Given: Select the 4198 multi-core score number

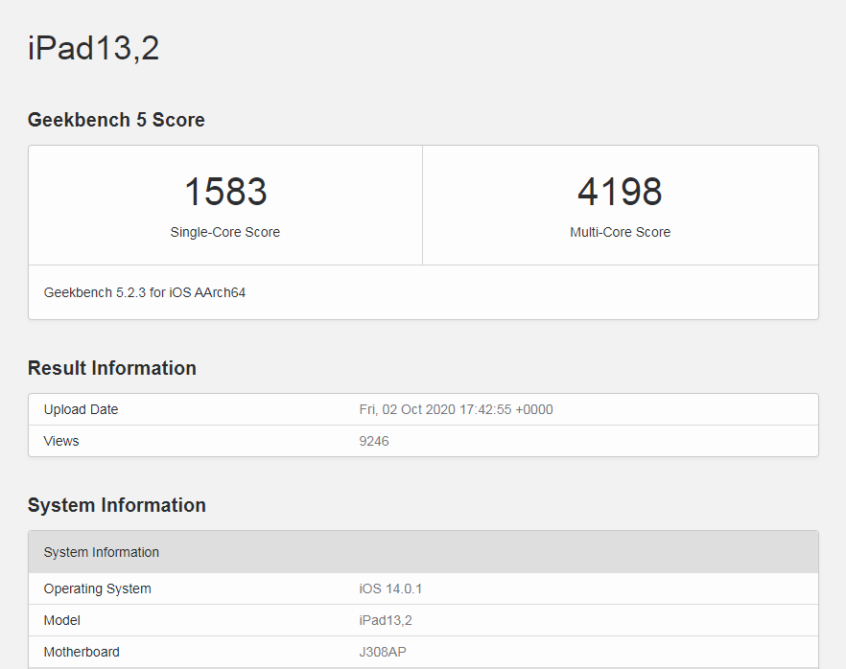Looking at the screenshot, I should click(x=620, y=193).
